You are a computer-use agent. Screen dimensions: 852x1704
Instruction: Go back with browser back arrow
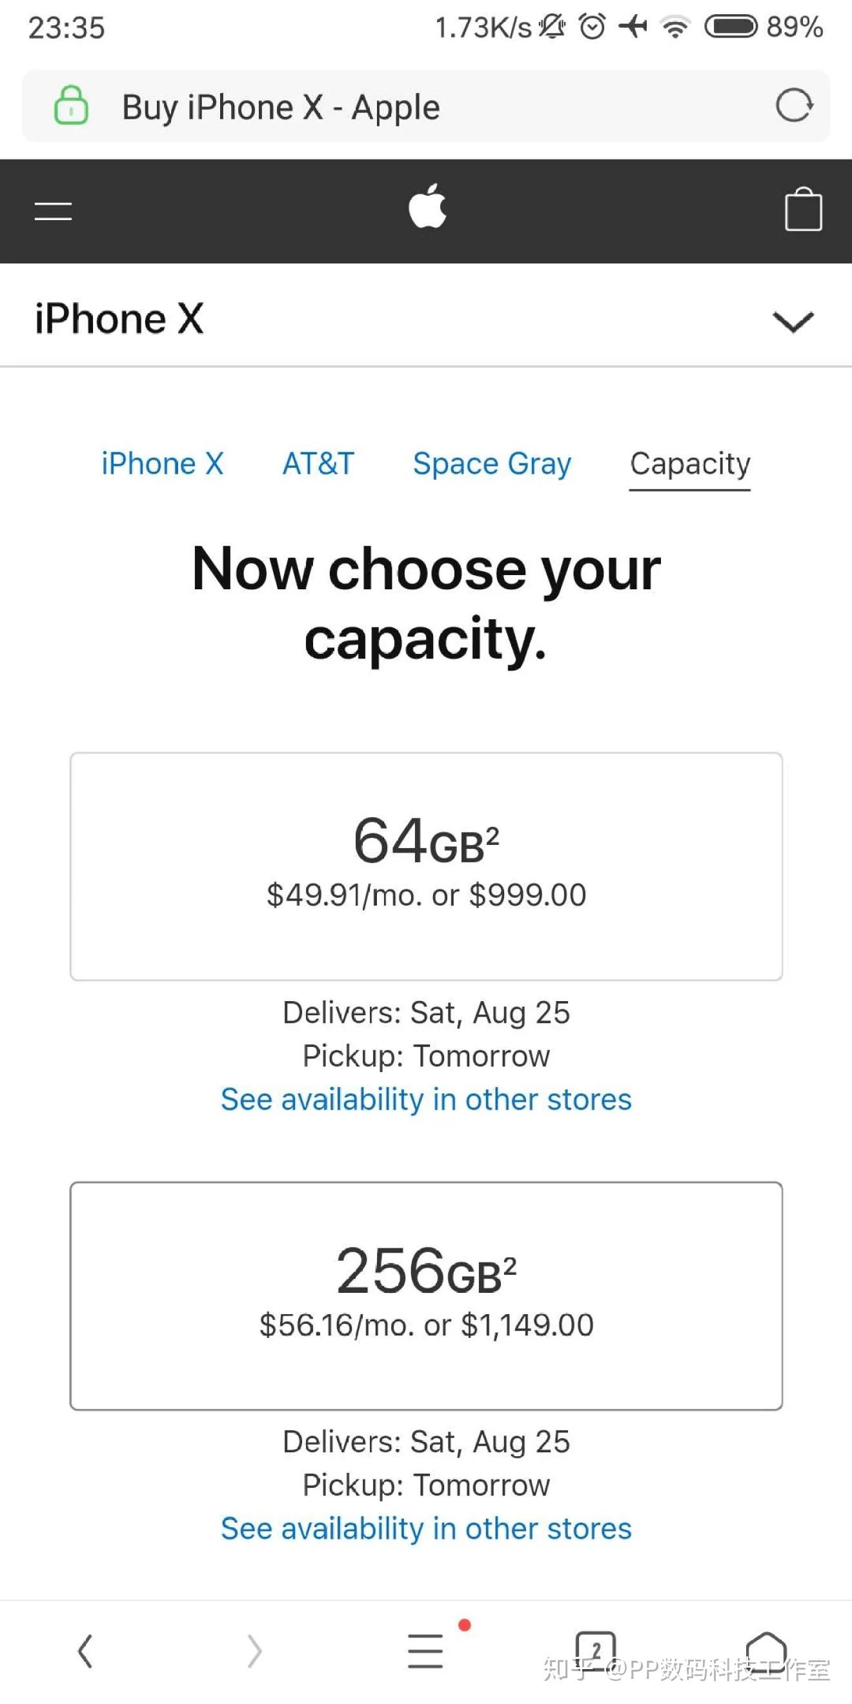point(85,1651)
